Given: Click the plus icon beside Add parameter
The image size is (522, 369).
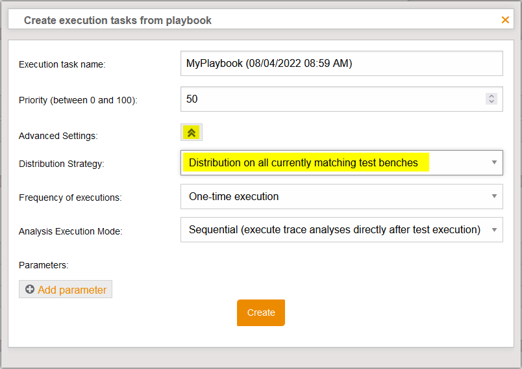Looking at the screenshot, I should (x=30, y=290).
